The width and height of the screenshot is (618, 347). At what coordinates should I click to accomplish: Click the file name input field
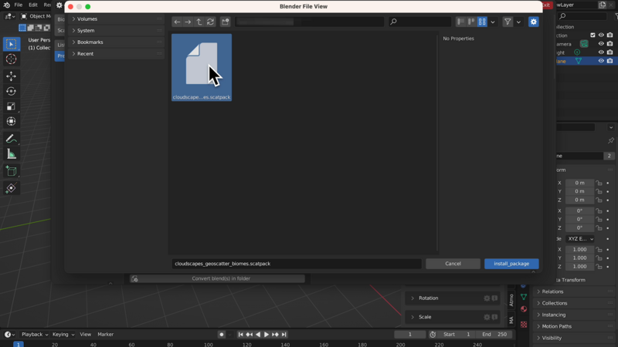pyautogui.click(x=297, y=264)
